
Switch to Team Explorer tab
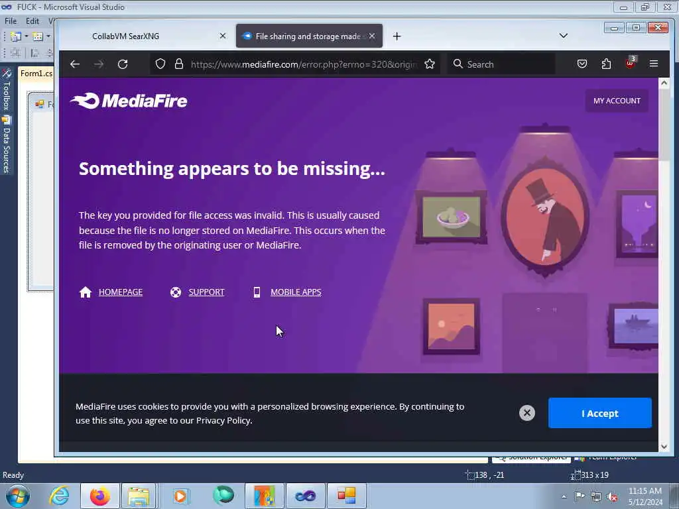pyautogui.click(x=606, y=458)
